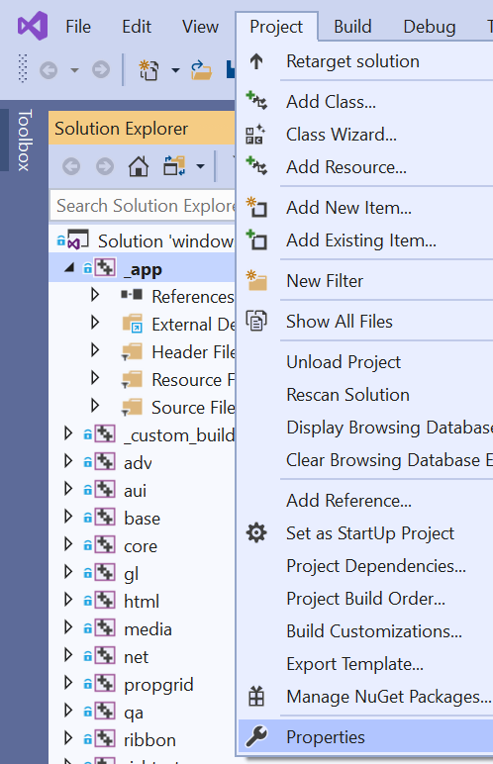Click the Switch Views icon in Solution Explorer
Screen dimensions: 493x764
click(174, 166)
